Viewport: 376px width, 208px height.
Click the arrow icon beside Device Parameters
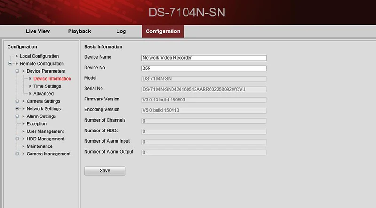(x=23, y=71)
